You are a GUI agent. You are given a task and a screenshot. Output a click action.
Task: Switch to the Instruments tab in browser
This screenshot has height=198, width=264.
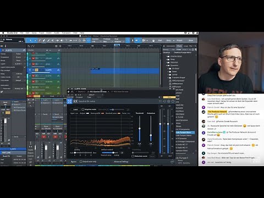(x=170, y=46)
